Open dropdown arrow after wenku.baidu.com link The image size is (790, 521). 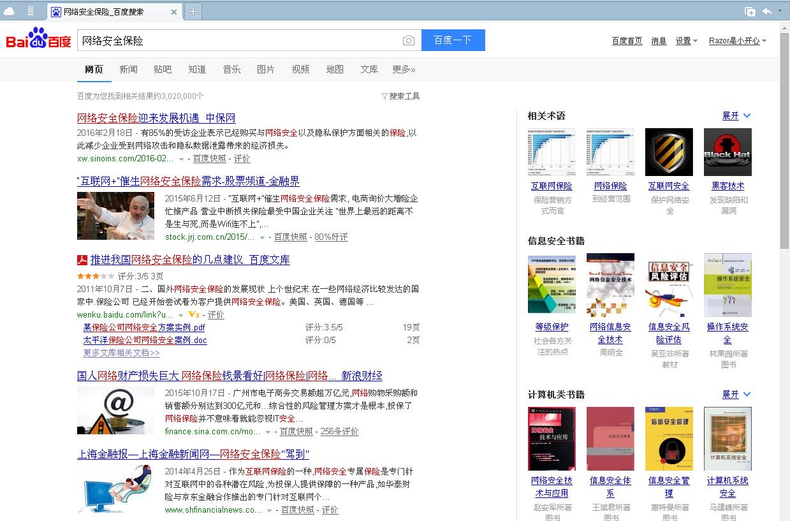point(181,315)
